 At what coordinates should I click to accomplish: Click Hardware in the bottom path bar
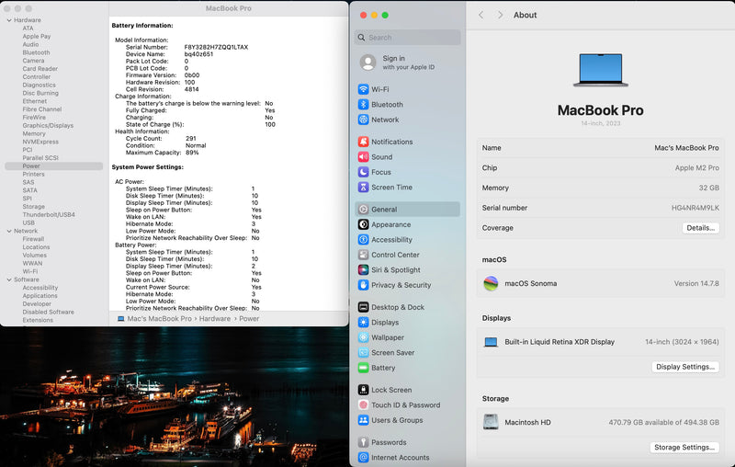(215, 318)
